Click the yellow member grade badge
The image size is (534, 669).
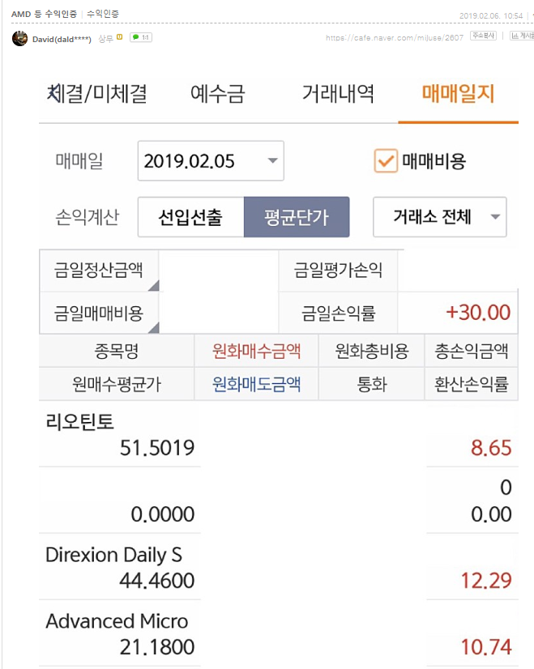tap(120, 37)
